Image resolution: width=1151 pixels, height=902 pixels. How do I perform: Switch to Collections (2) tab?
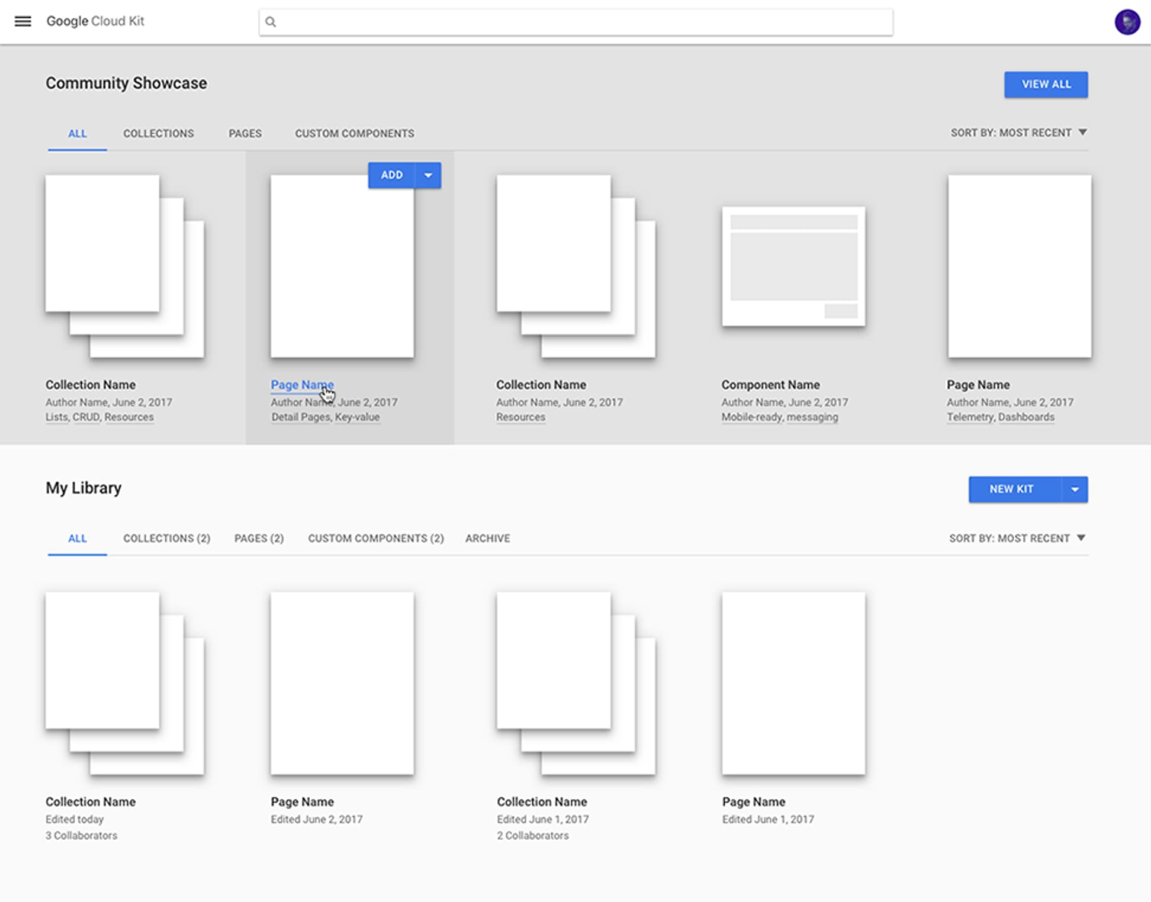tap(166, 538)
